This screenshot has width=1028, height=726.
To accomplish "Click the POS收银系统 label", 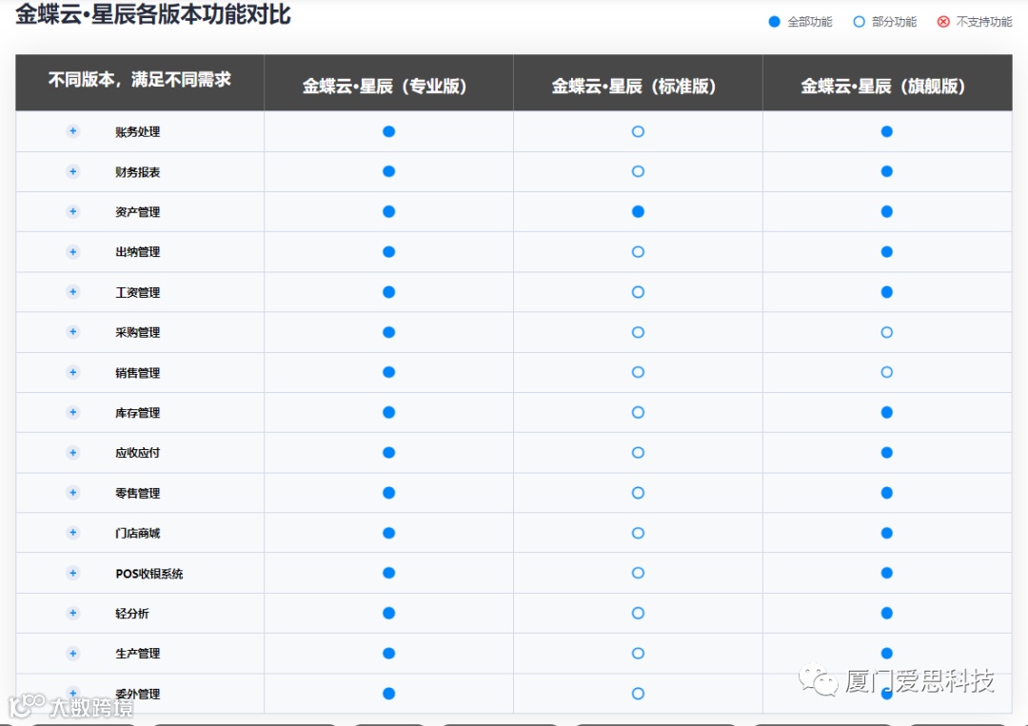I will point(149,574).
